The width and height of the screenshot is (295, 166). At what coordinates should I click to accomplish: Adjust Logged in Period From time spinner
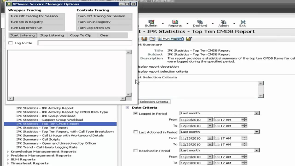click(x=244, y=120)
